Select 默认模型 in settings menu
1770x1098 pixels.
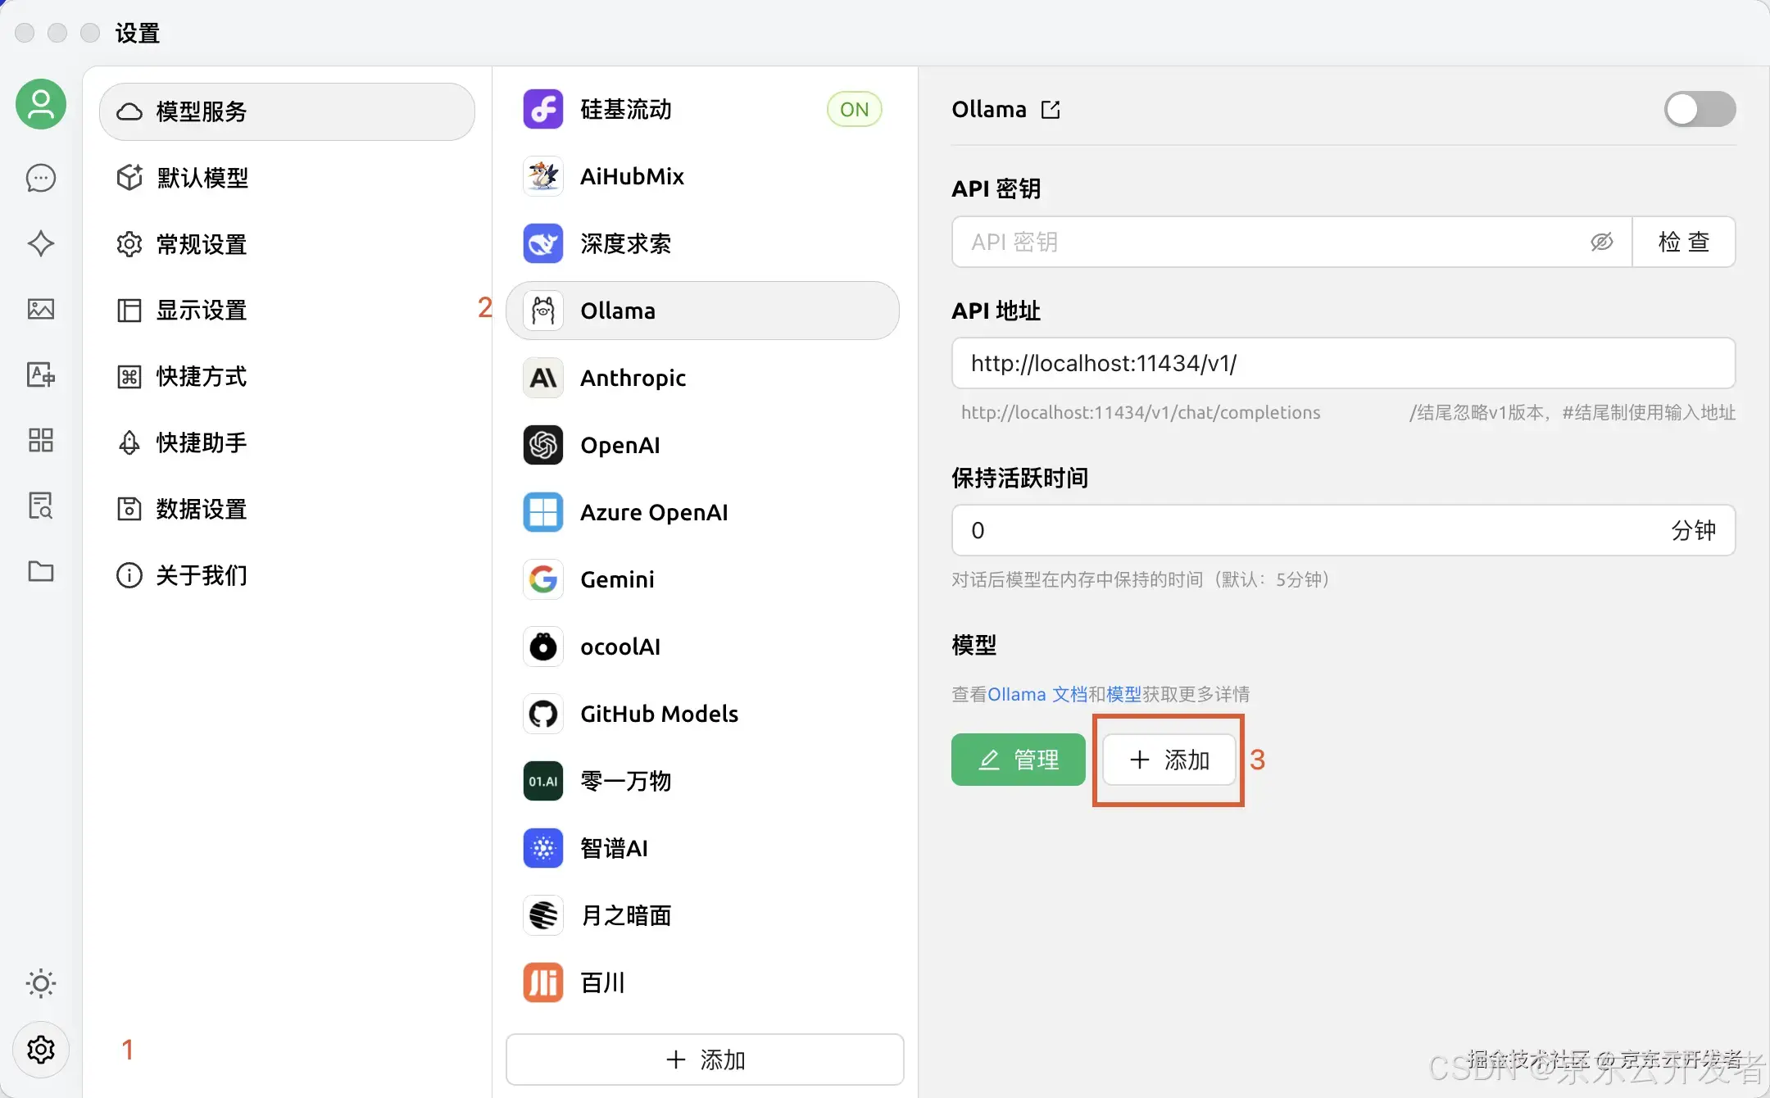point(202,178)
